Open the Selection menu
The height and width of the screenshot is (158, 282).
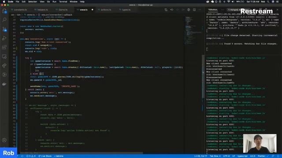tap(33, 2)
